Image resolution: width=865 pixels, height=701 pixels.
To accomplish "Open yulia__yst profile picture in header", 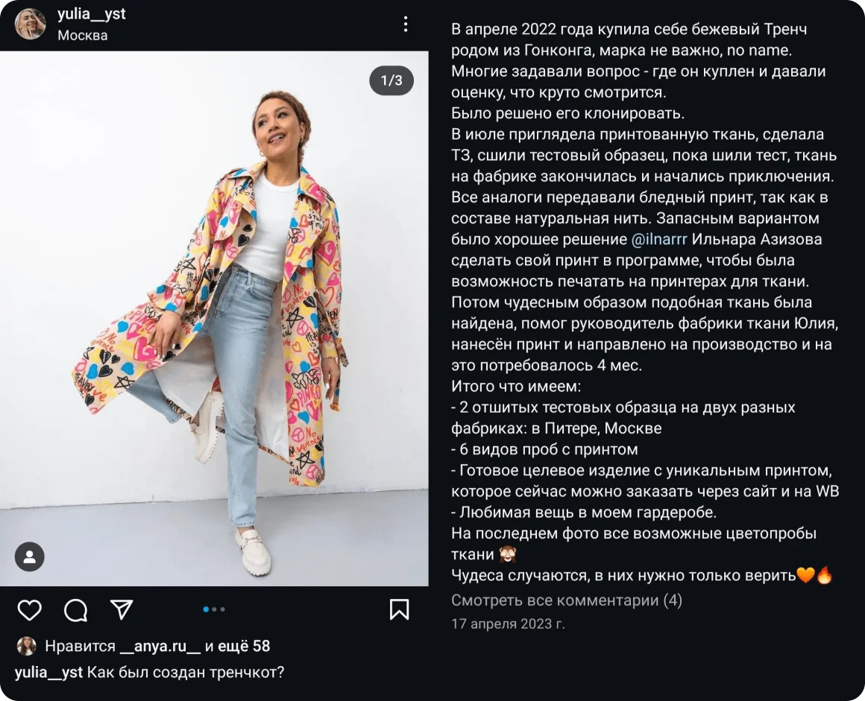I will [x=31, y=24].
